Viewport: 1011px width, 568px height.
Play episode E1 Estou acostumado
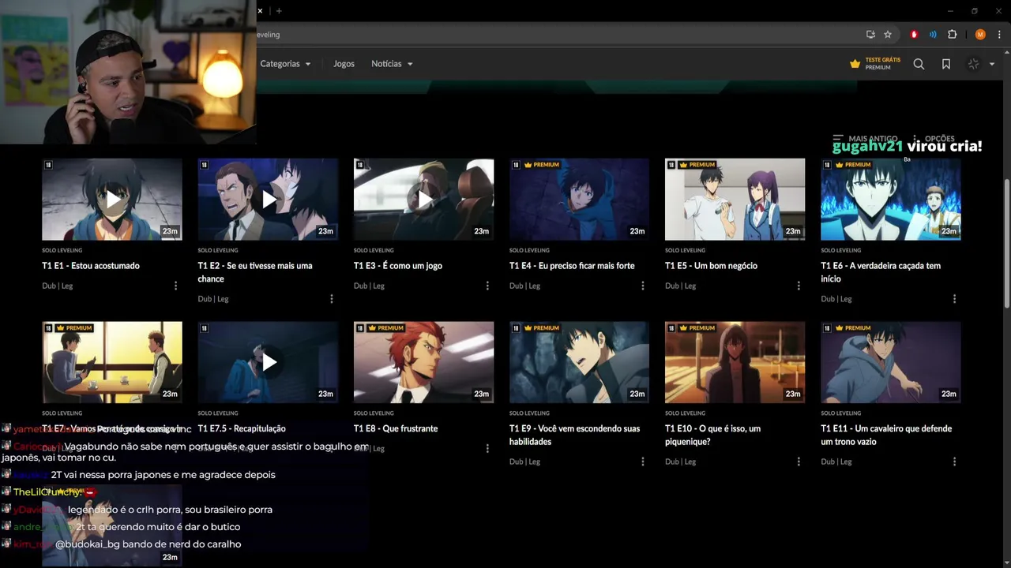click(112, 200)
